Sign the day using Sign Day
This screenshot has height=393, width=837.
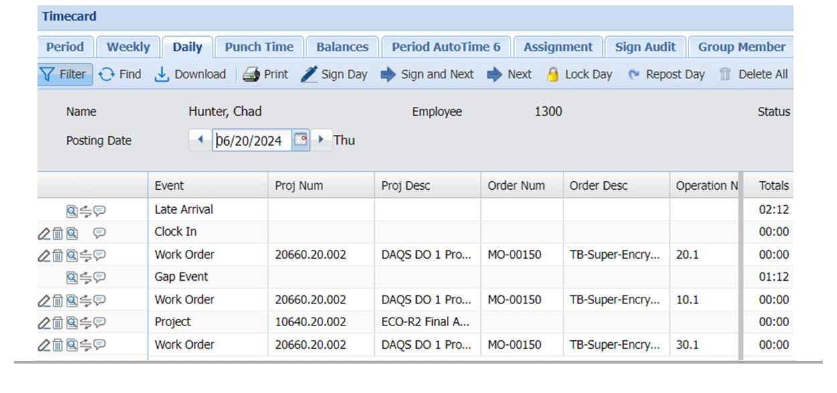tap(335, 74)
